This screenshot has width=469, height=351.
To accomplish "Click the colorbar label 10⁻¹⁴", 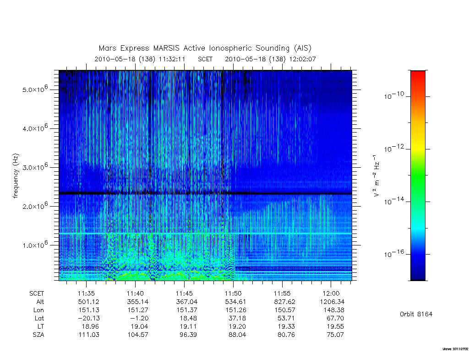I will [394, 201].
